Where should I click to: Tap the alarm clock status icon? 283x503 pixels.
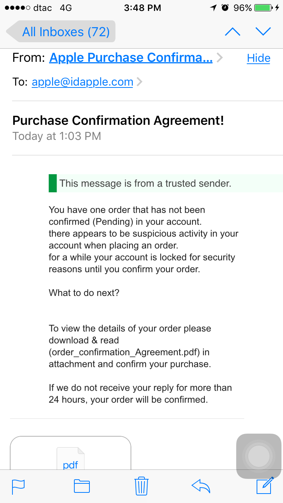point(225,8)
